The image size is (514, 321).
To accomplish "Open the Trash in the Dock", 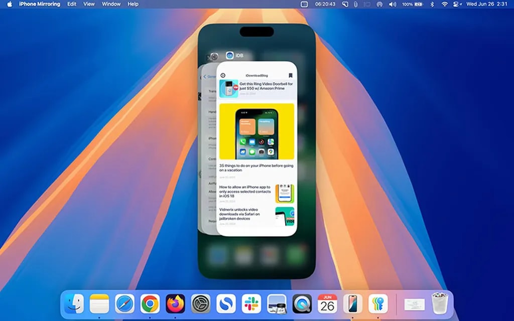I will (440, 304).
